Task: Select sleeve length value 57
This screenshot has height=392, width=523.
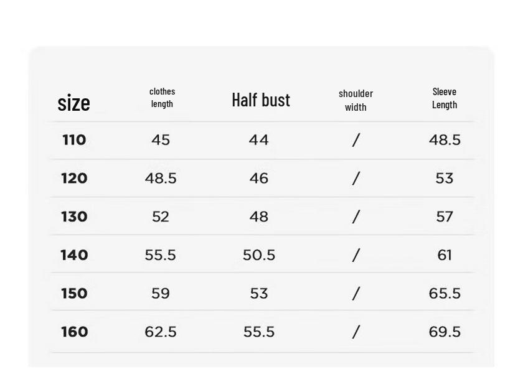Action: coord(445,217)
